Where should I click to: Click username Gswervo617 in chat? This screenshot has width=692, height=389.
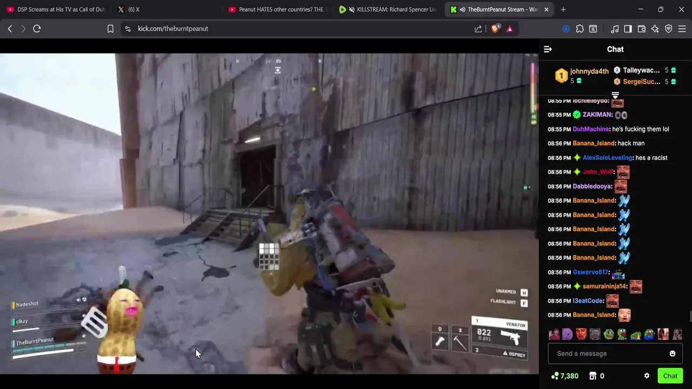tap(590, 272)
